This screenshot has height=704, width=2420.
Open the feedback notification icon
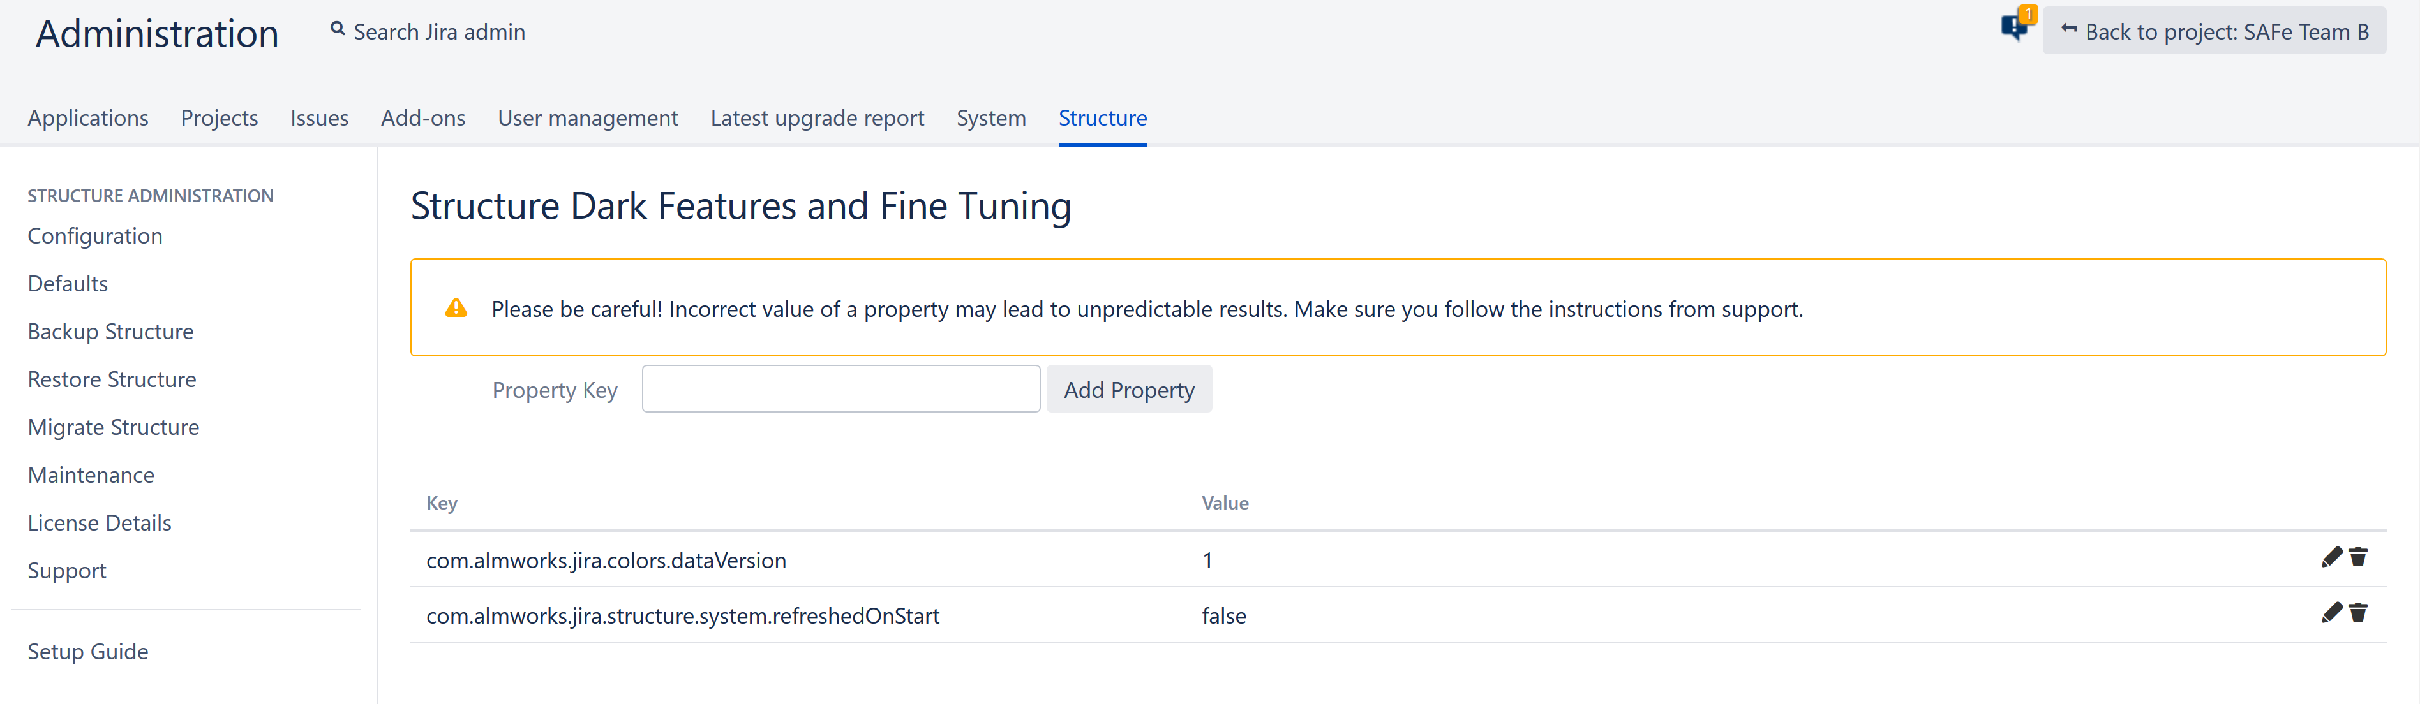point(2014,26)
